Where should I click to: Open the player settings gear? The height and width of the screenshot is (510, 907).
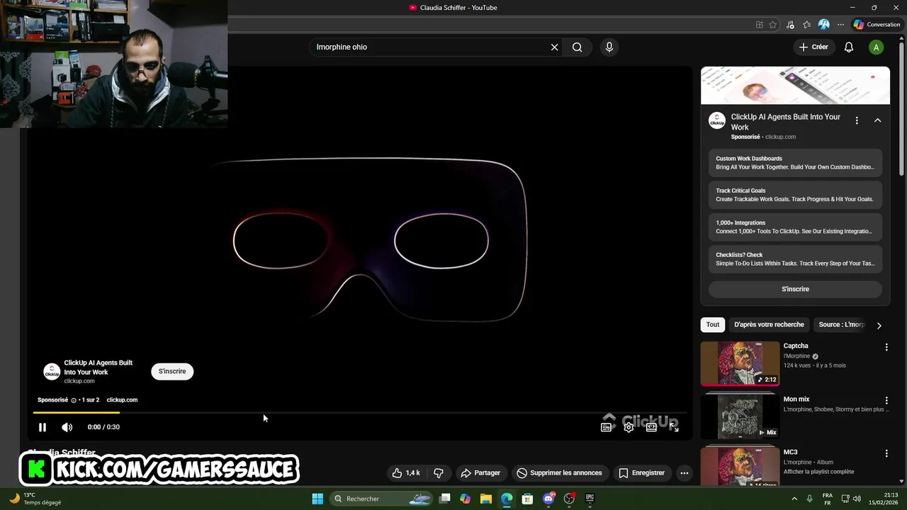(629, 427)
